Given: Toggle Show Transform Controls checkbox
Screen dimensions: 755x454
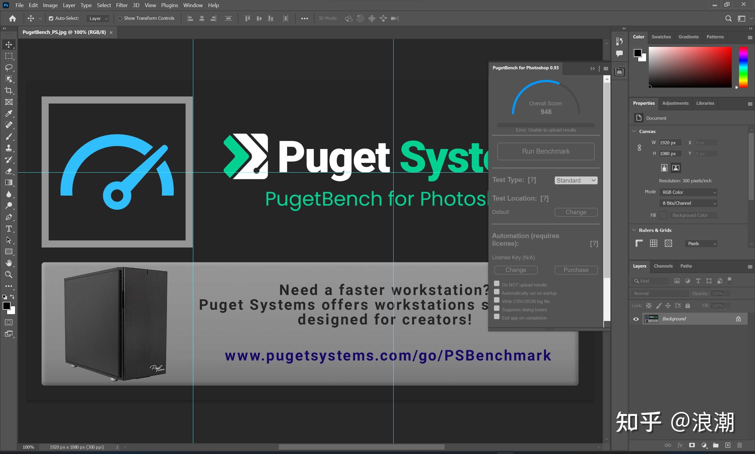Looking at the screenshot, I should (120, 18).
